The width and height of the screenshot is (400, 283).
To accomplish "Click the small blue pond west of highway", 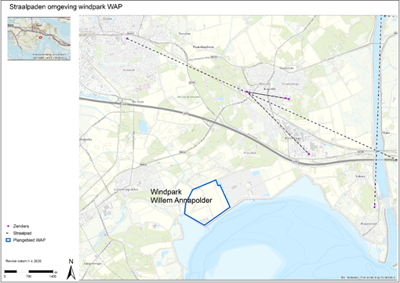I will [143, 126].
